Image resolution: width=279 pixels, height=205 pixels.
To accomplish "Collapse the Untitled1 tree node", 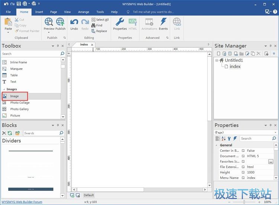I will point(217,60).
